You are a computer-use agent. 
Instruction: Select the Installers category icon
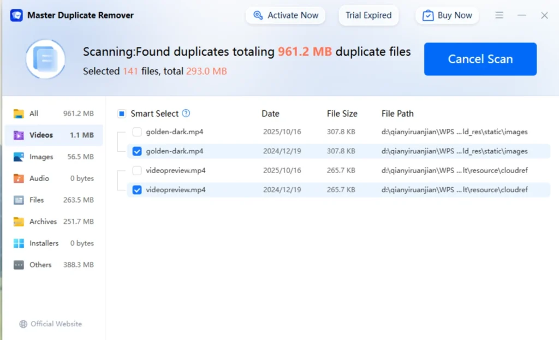pos(19,243)
